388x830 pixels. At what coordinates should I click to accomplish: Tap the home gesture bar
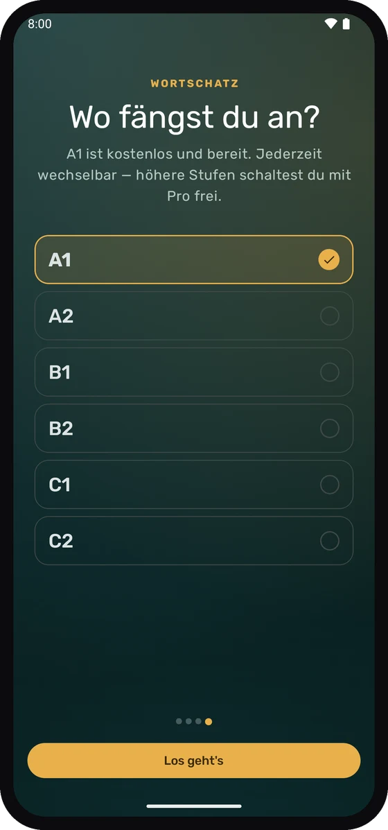[194, 806]
